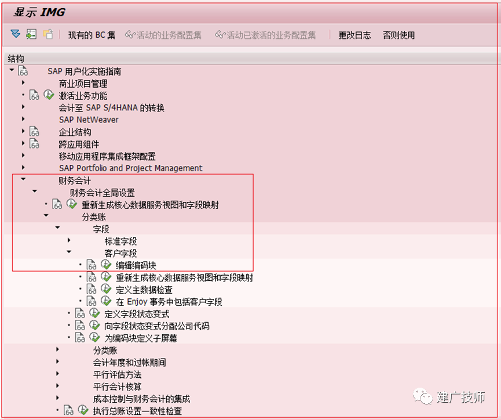
Task: Execute the 定义主数据检查 activity
Action: click(x=106, y=289)
